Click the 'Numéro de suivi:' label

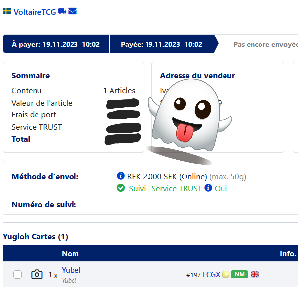tap(44, 205)
